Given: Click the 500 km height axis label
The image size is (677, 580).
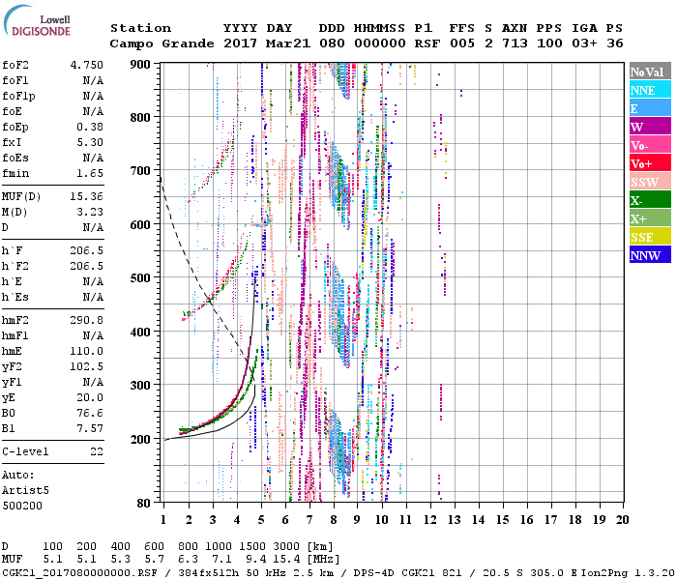Looking at the screenshot, I should click(140, 278).
